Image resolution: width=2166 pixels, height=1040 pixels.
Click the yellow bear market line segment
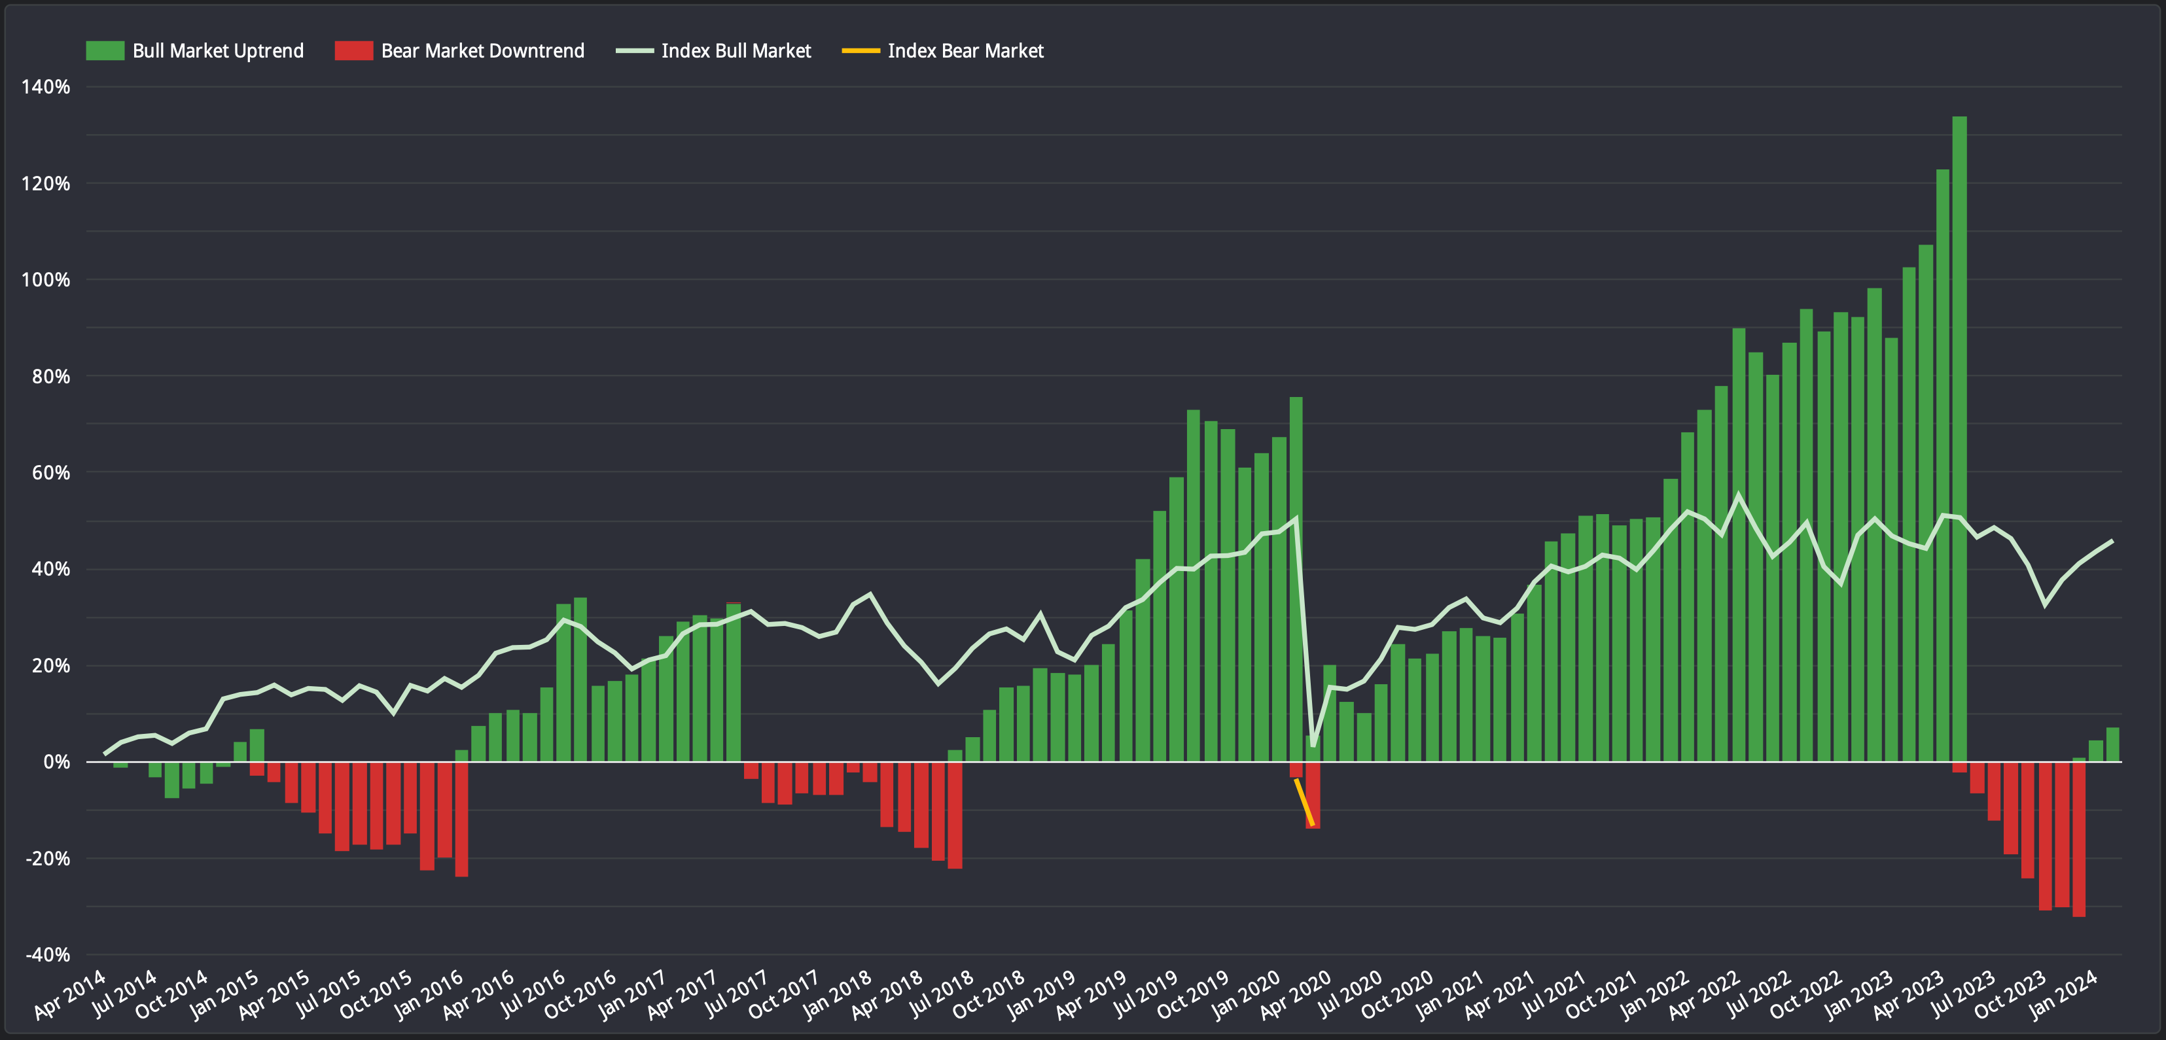1304,802
